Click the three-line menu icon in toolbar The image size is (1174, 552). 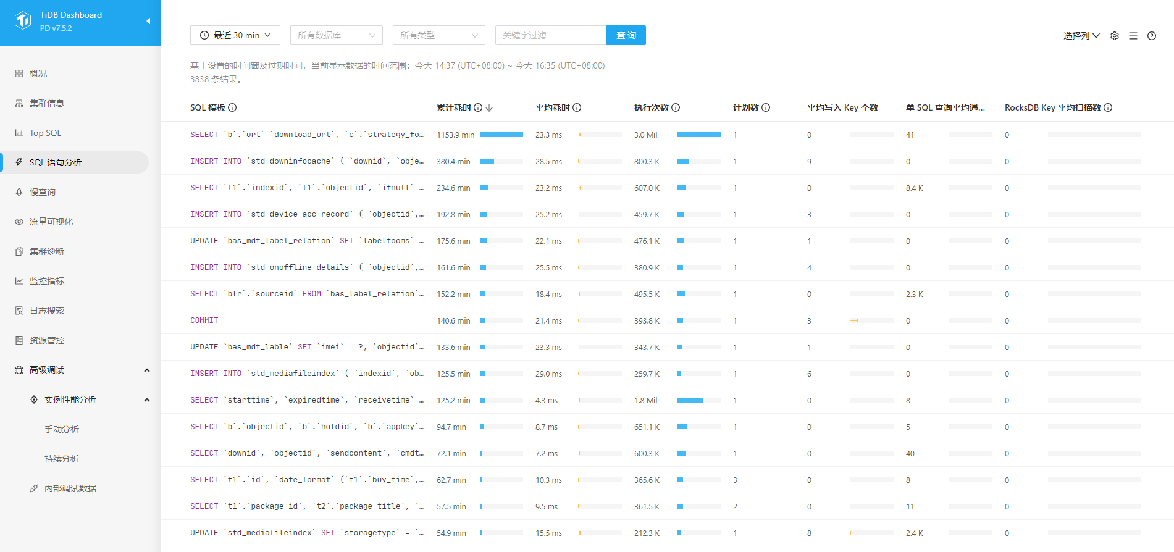click(x=1133, y=36)
